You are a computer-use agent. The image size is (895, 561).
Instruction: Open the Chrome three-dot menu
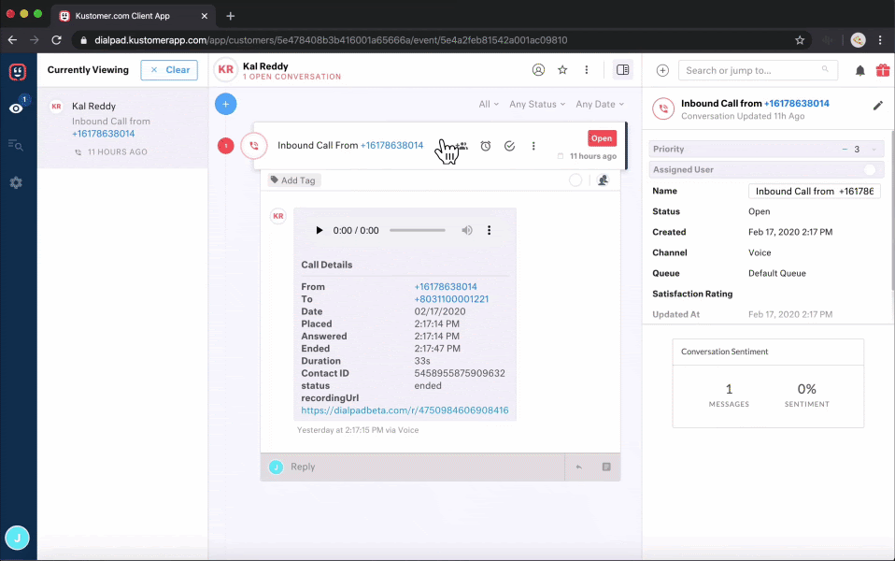[880, 40]
